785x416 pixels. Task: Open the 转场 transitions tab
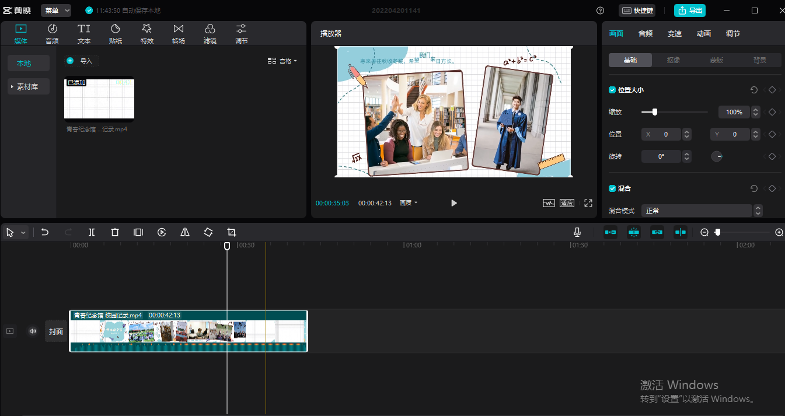[x=179, y=34]
